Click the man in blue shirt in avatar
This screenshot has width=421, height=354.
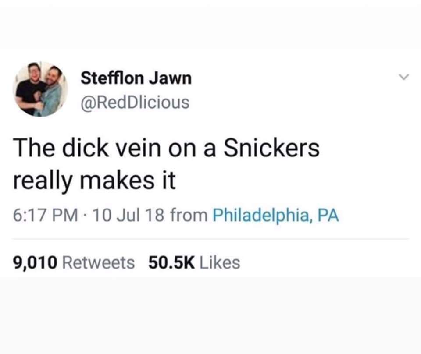pyautogui.click(x=51, y=91)
